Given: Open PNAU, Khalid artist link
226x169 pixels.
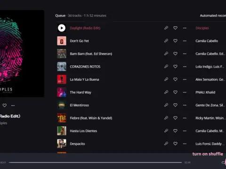Looking at the screenshot, I should tap(205, 92).
